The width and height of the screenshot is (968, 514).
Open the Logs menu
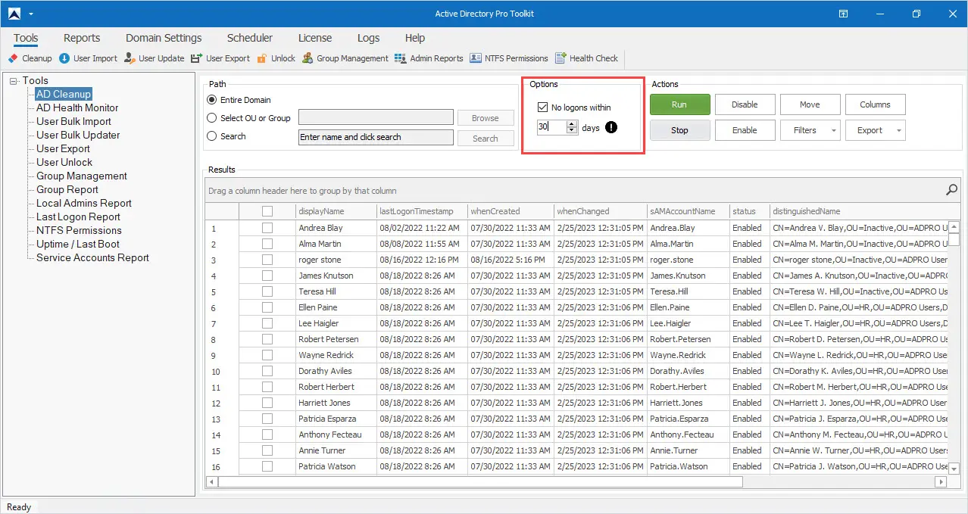(x=368, y=38)
